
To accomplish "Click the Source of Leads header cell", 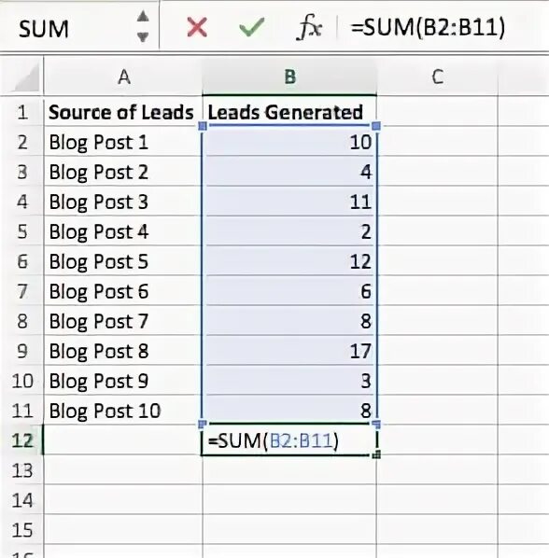I will 123,111.
